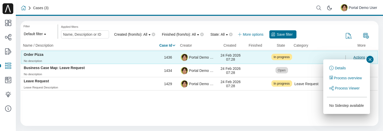Open the Processes sidebar icon
This screenshot has width=383, height=131.
[8, 37]
